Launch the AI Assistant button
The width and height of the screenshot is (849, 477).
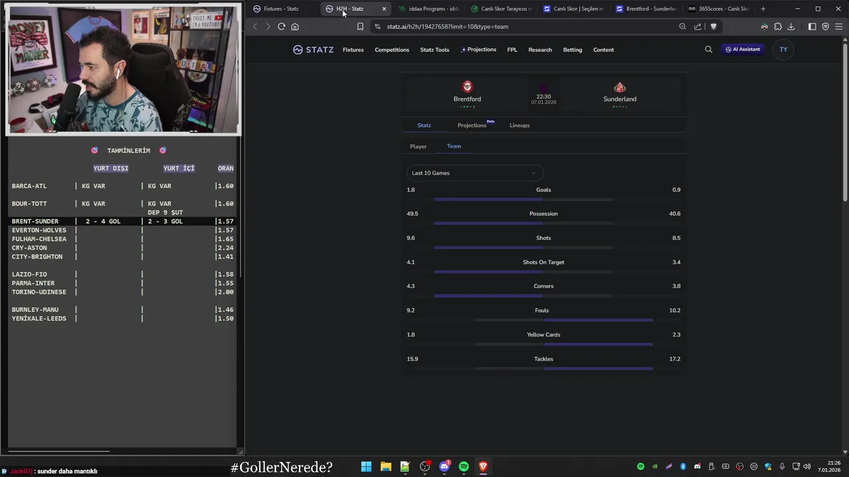[743, 49]
